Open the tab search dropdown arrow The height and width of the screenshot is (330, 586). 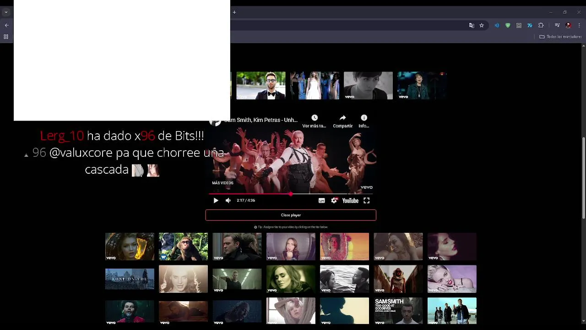coord(6,12)
